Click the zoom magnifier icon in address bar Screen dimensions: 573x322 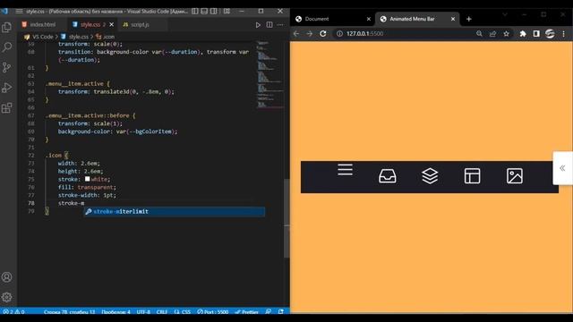480,34
